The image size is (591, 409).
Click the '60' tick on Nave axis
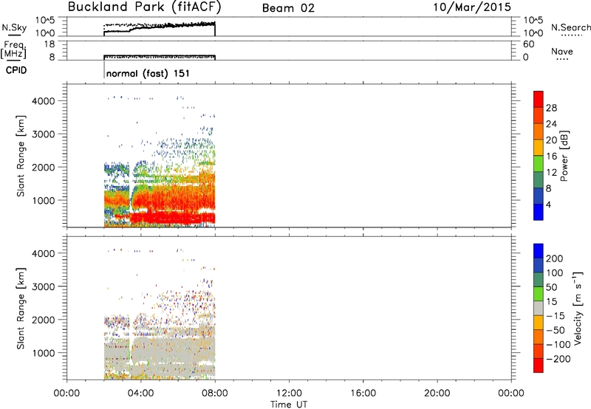coord(528,44)
